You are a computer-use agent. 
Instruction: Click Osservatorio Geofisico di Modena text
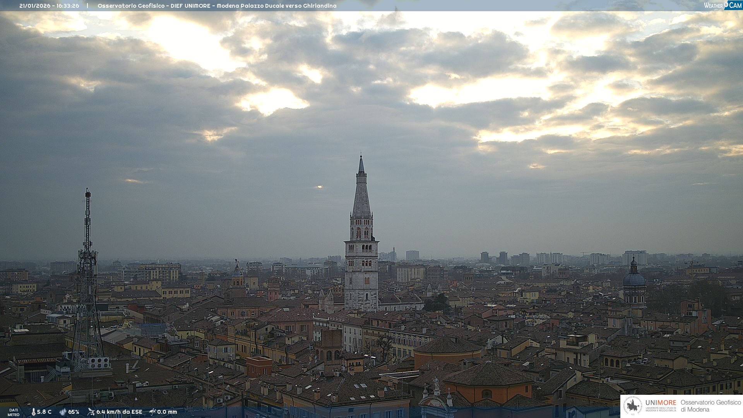click(710, 406)
